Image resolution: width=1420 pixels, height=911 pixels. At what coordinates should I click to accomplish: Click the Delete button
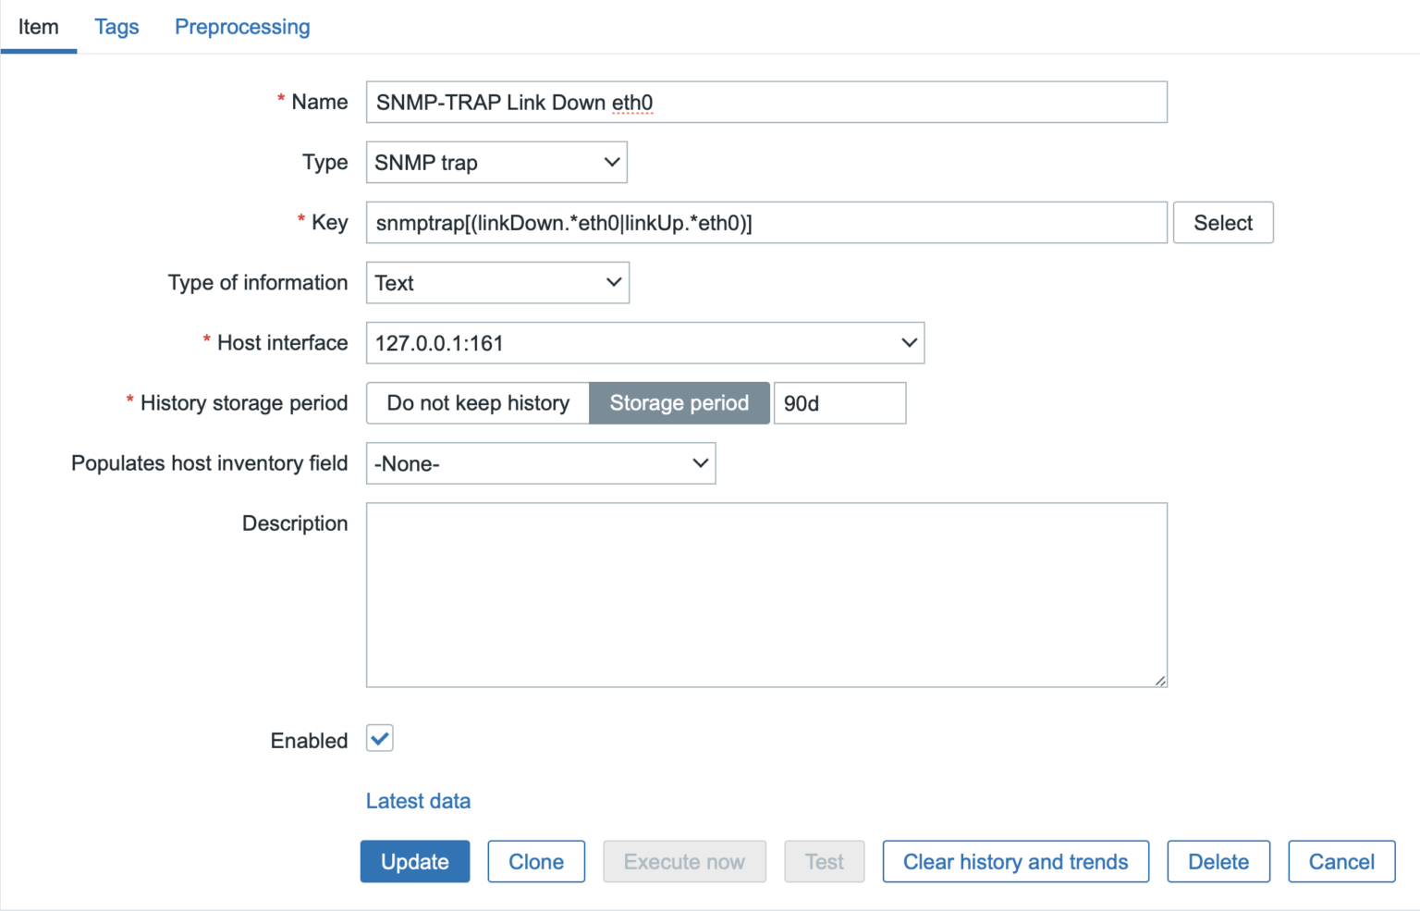1218,861
